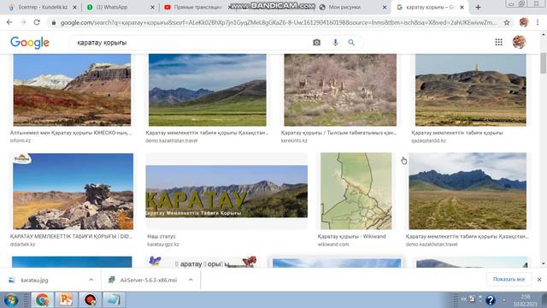Open Алтынемел red hills thumbnail

(72, 90)
